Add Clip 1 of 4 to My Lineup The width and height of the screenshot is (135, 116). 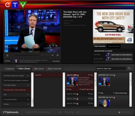coord(120,93)
